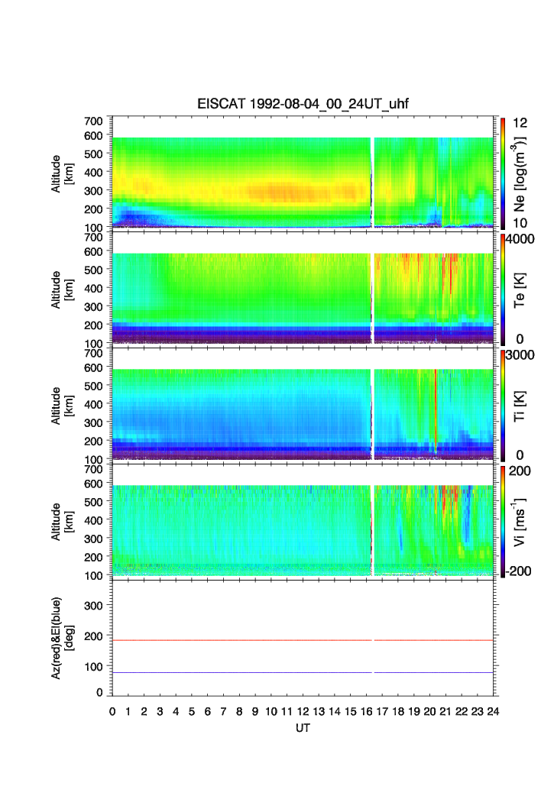Screen dimensions: 541x812
Task: Click the 12 maximum on Ne color bar
Action: click(520, 123)
